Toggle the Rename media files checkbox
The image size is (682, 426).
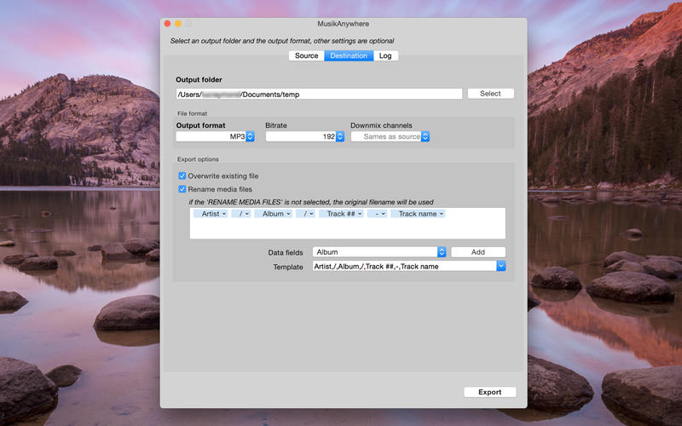coord(182,189)
